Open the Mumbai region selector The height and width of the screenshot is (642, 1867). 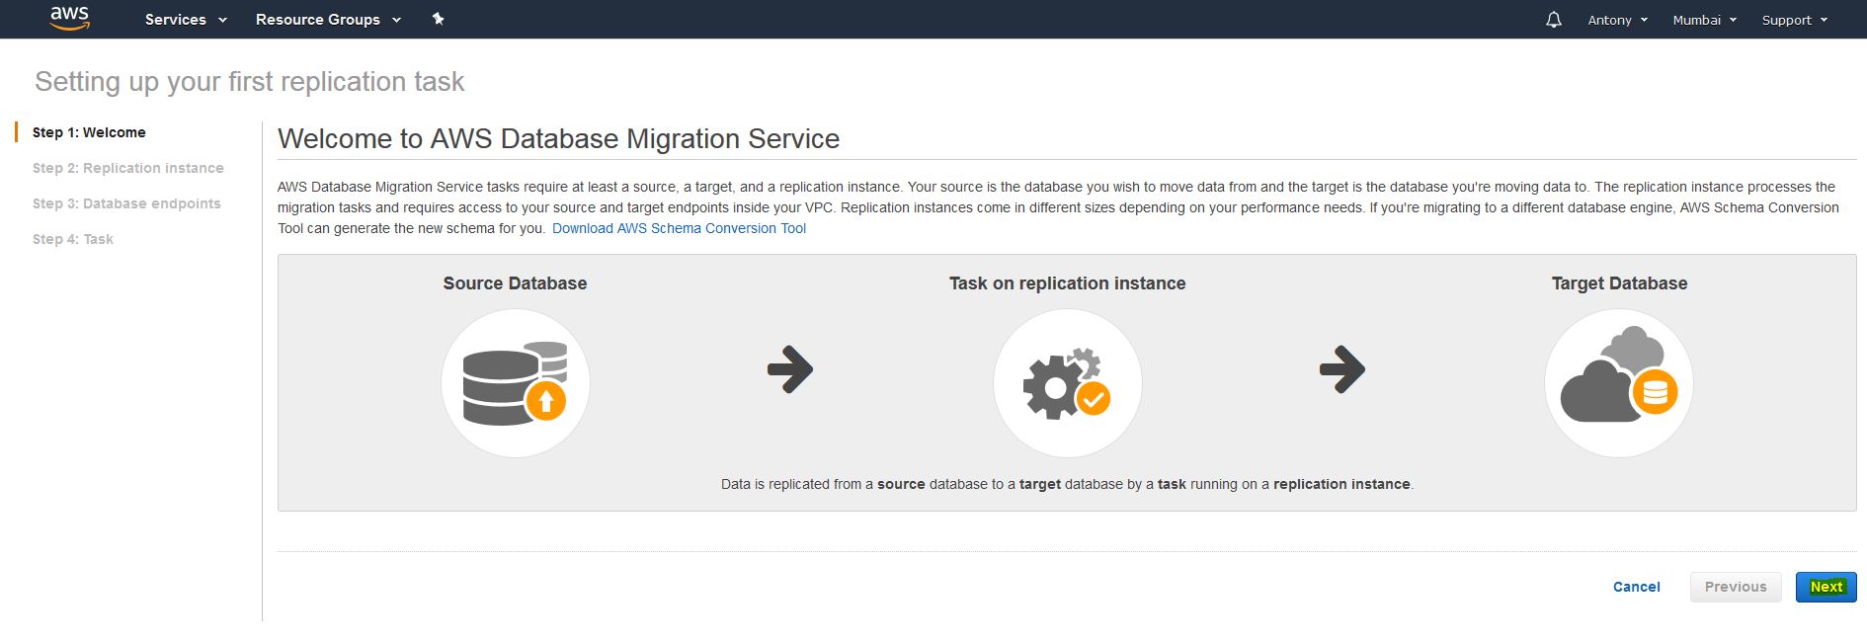(1704, 20)
